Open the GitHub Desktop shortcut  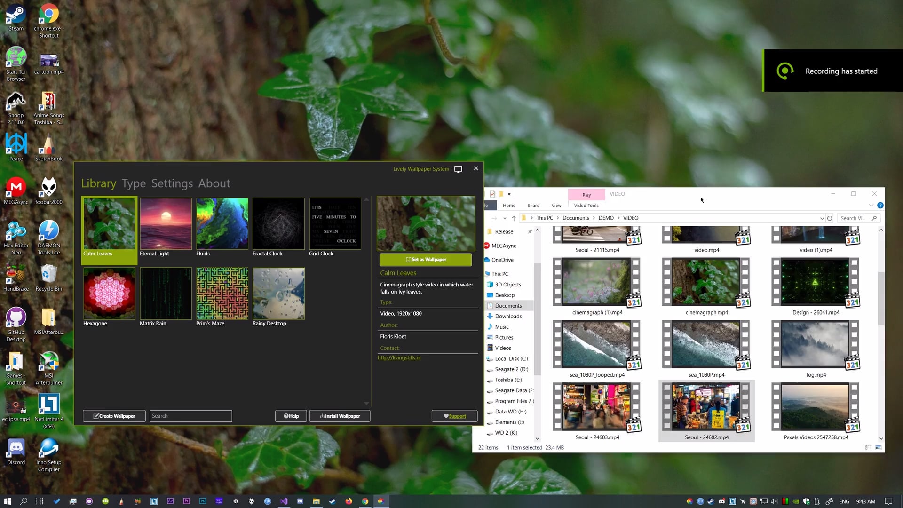pyautogui.click(x=16, y=325)
